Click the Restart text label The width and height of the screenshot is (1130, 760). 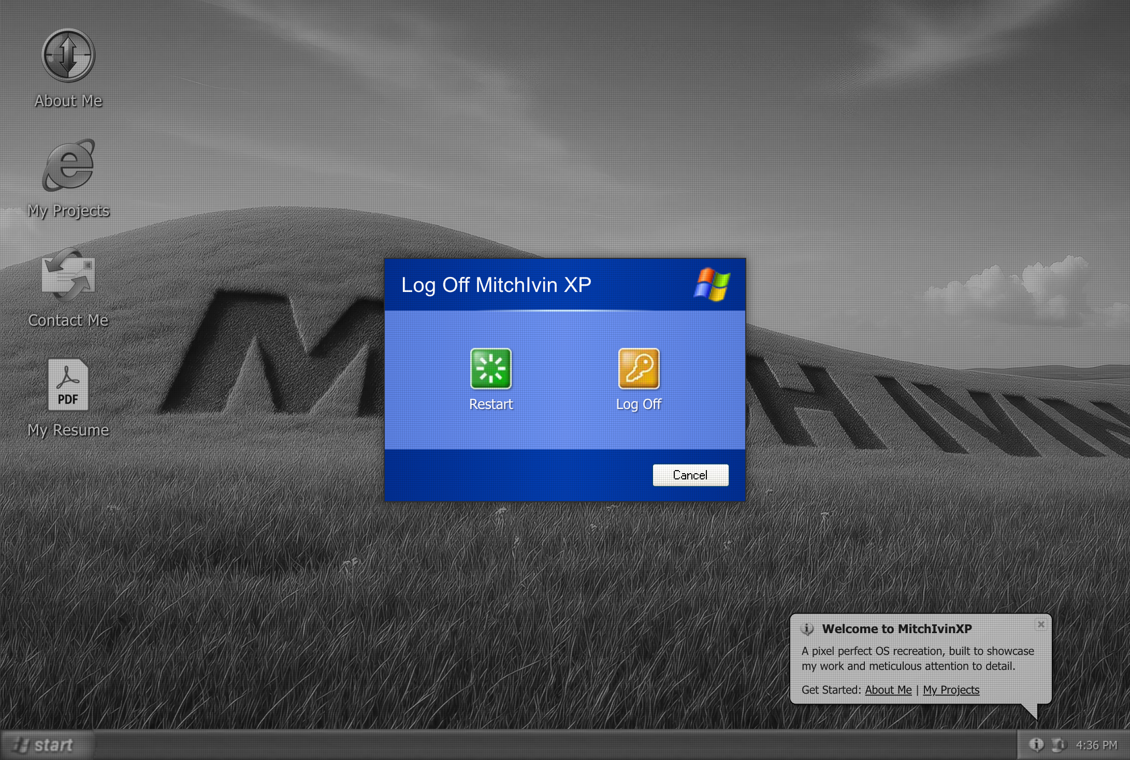point(491,404)
